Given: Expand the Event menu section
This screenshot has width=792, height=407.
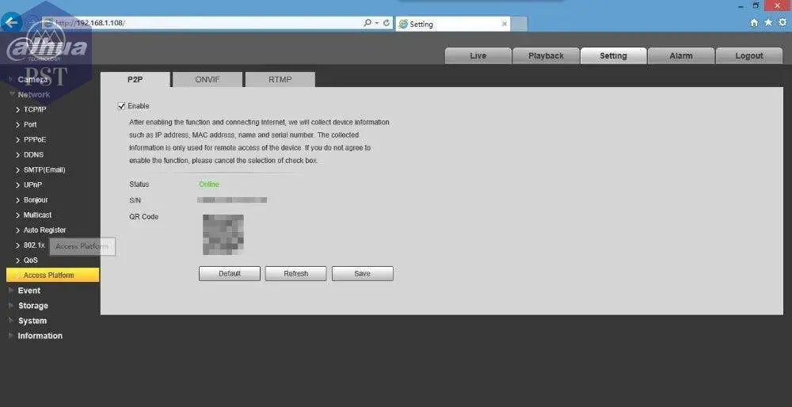Looking at the screenshot, I should click(29, 291).
